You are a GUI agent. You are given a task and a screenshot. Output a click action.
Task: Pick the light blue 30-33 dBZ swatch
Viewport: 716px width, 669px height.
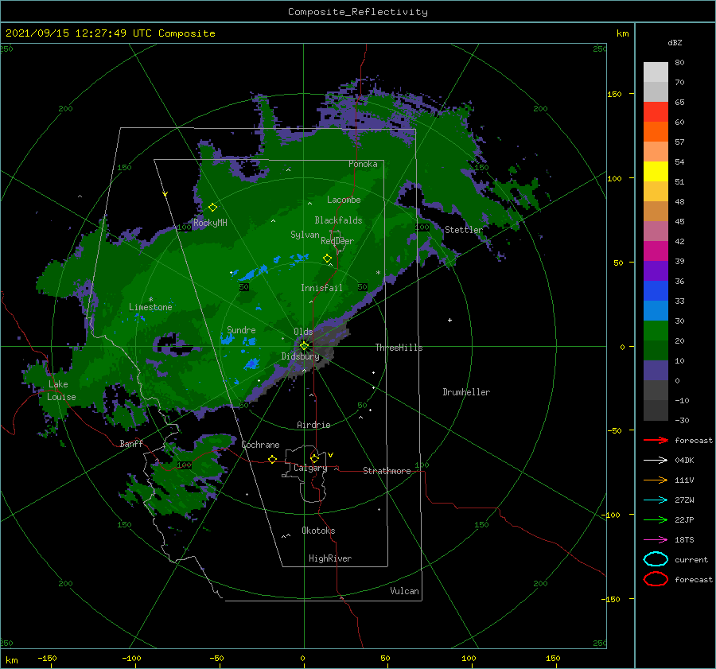pyautogui.click(x=656, y=310)
